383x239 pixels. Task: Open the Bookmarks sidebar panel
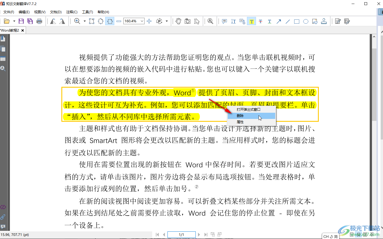point(3,39)
